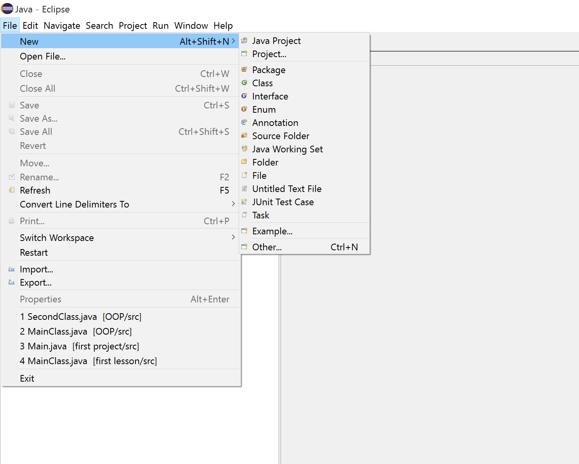Image resolution: width=579 pixels, height=464 pixels.
Task: Click the Java Working Set icon
Action: coord(244,149)
